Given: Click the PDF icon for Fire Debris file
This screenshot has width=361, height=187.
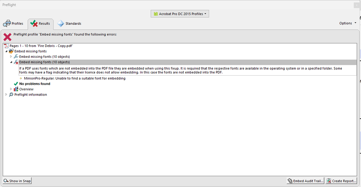Looking at the screenshot, I should tap(6, 46).
